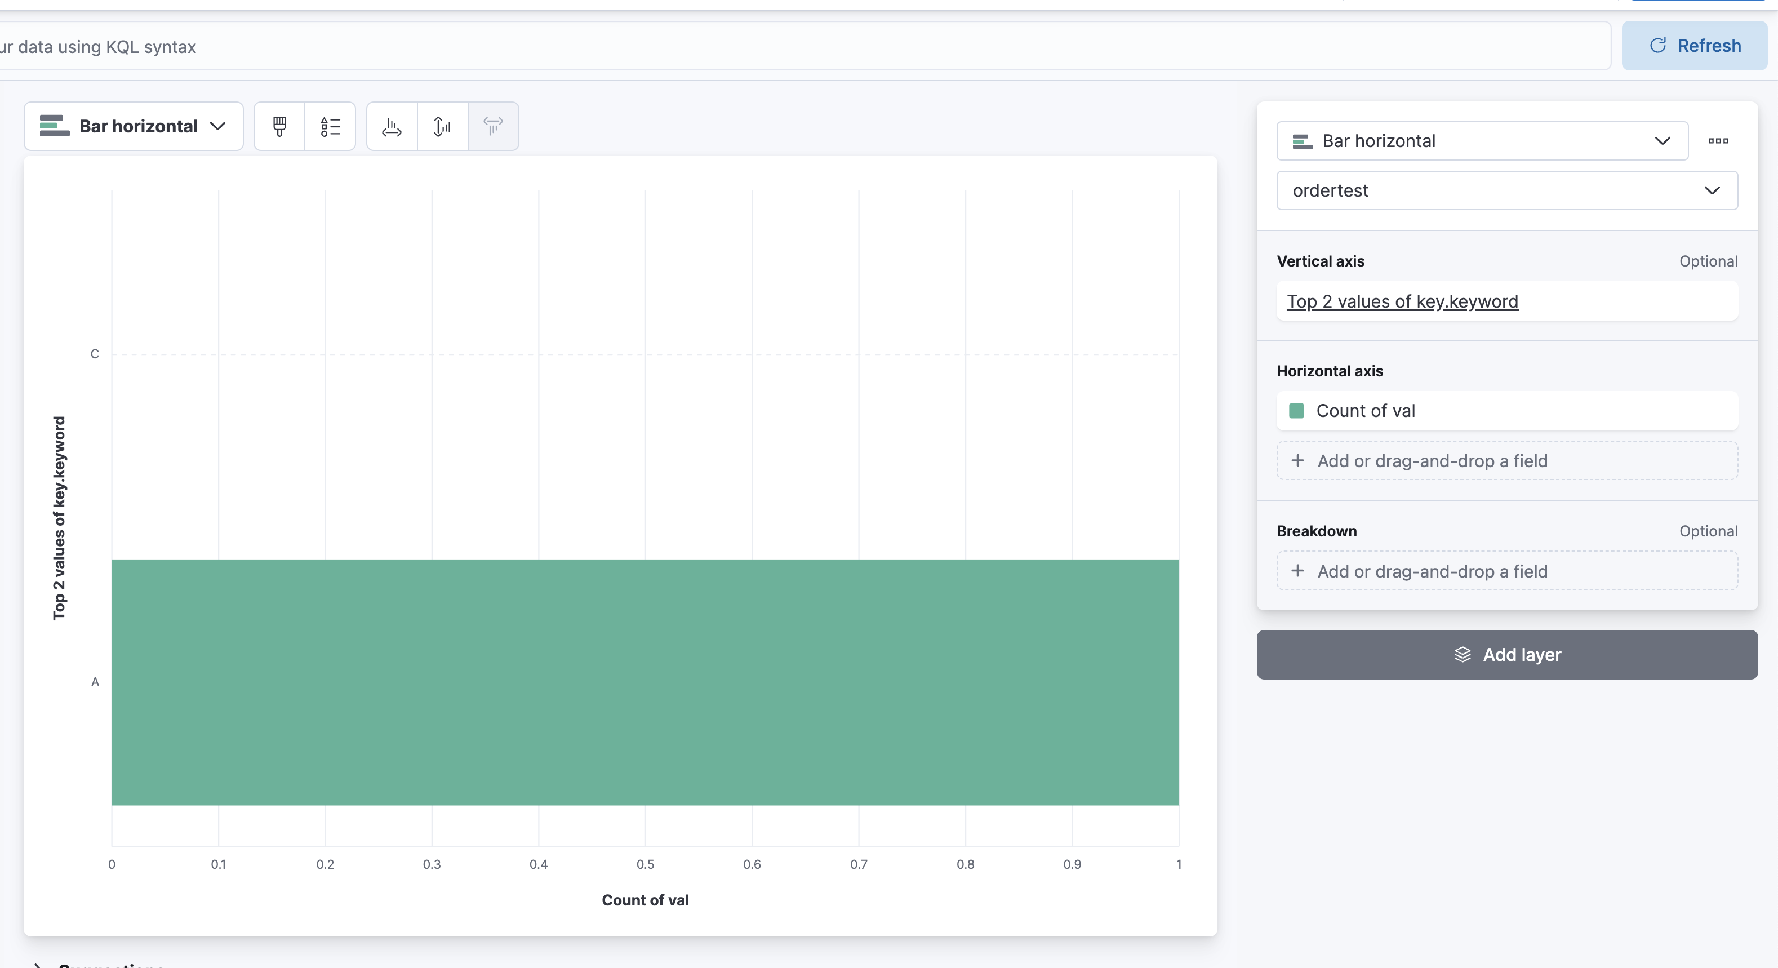Open bottom axis settings icon
1778x968 pixels.
390,126
